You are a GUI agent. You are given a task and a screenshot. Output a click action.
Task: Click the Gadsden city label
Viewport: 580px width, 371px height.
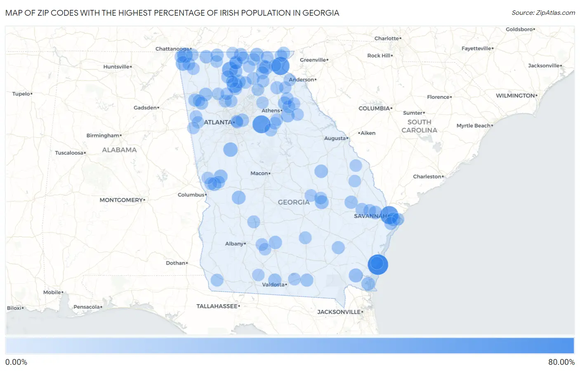145,108
